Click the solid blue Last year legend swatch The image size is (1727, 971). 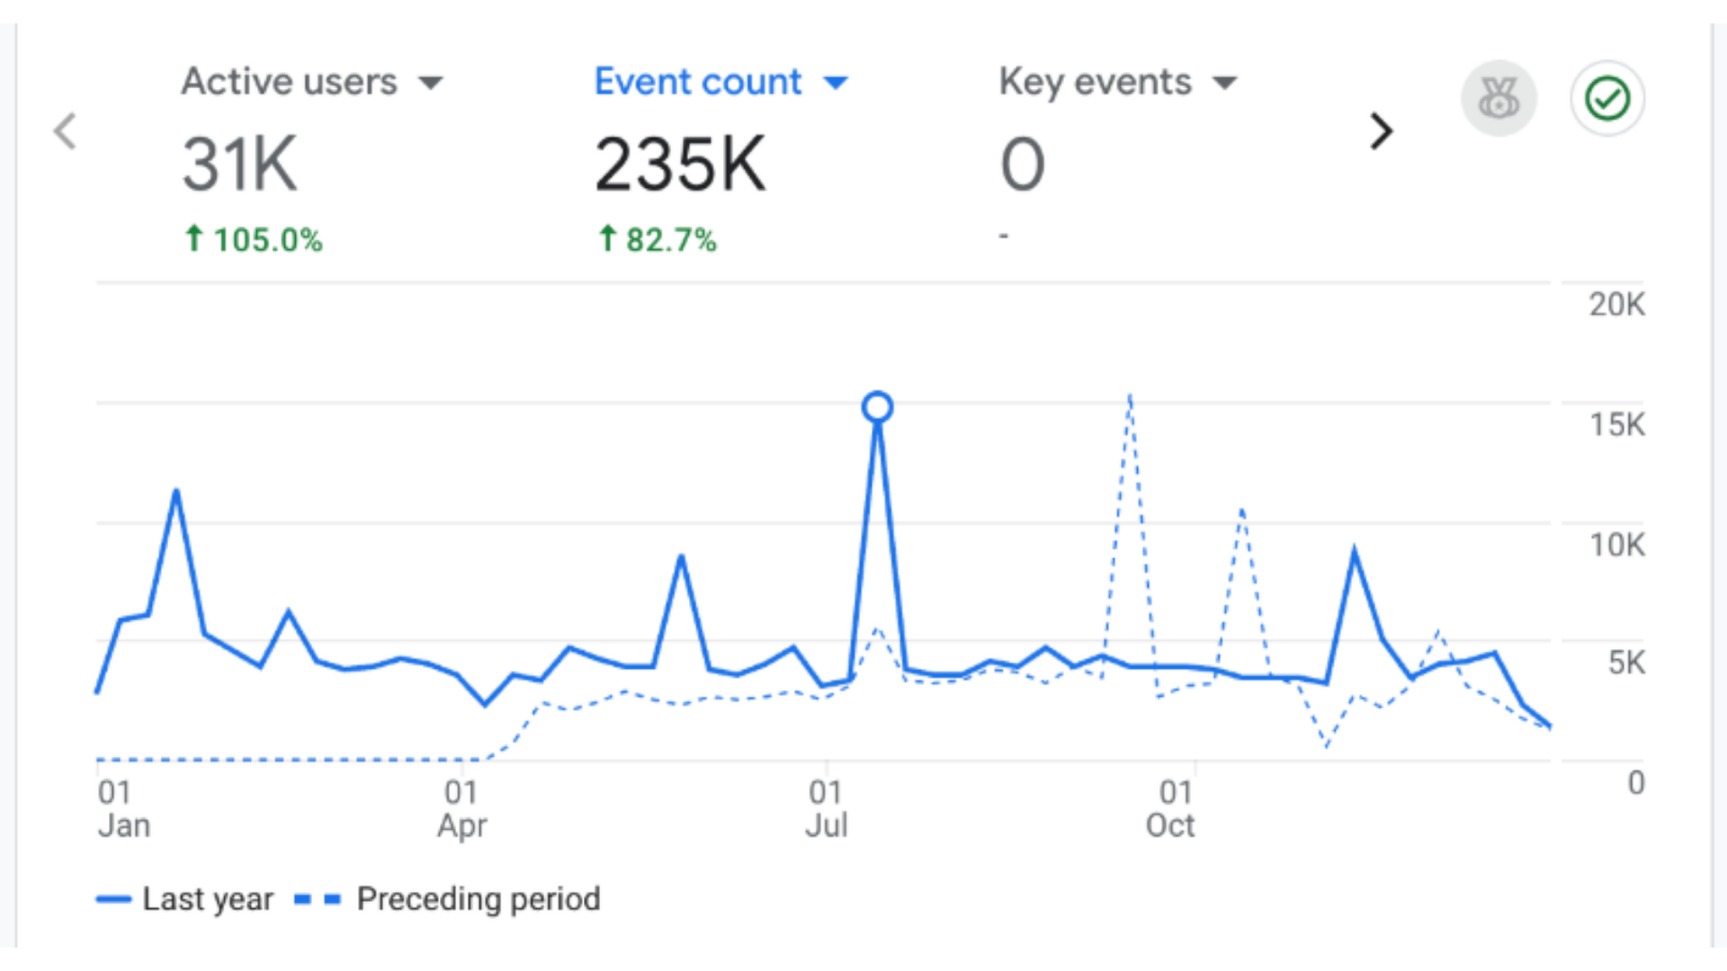(x=114, y=899)
